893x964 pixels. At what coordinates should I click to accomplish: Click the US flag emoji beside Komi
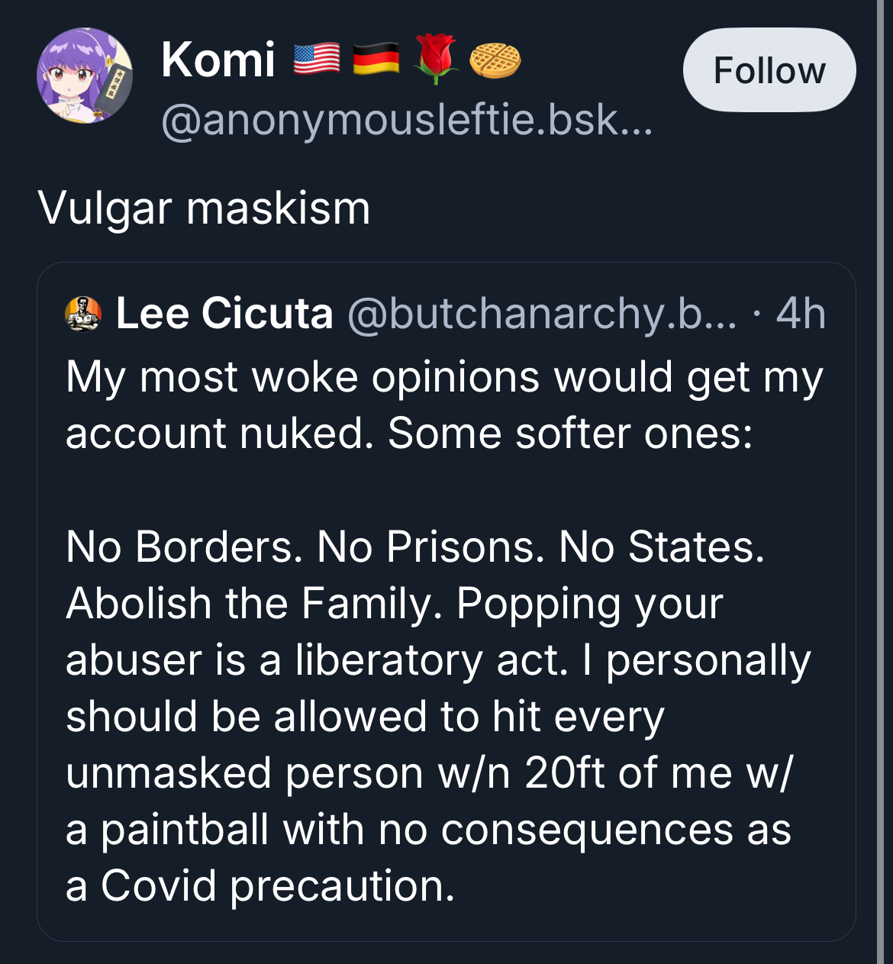316,60
